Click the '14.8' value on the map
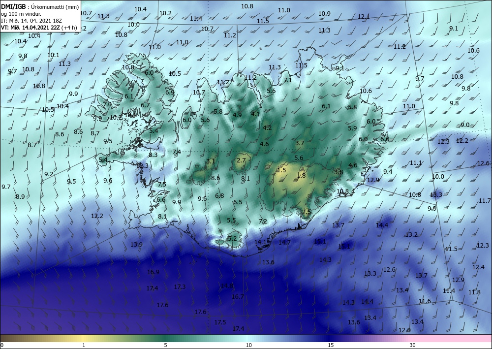This screenshot has height=349, width=492. 227,286
